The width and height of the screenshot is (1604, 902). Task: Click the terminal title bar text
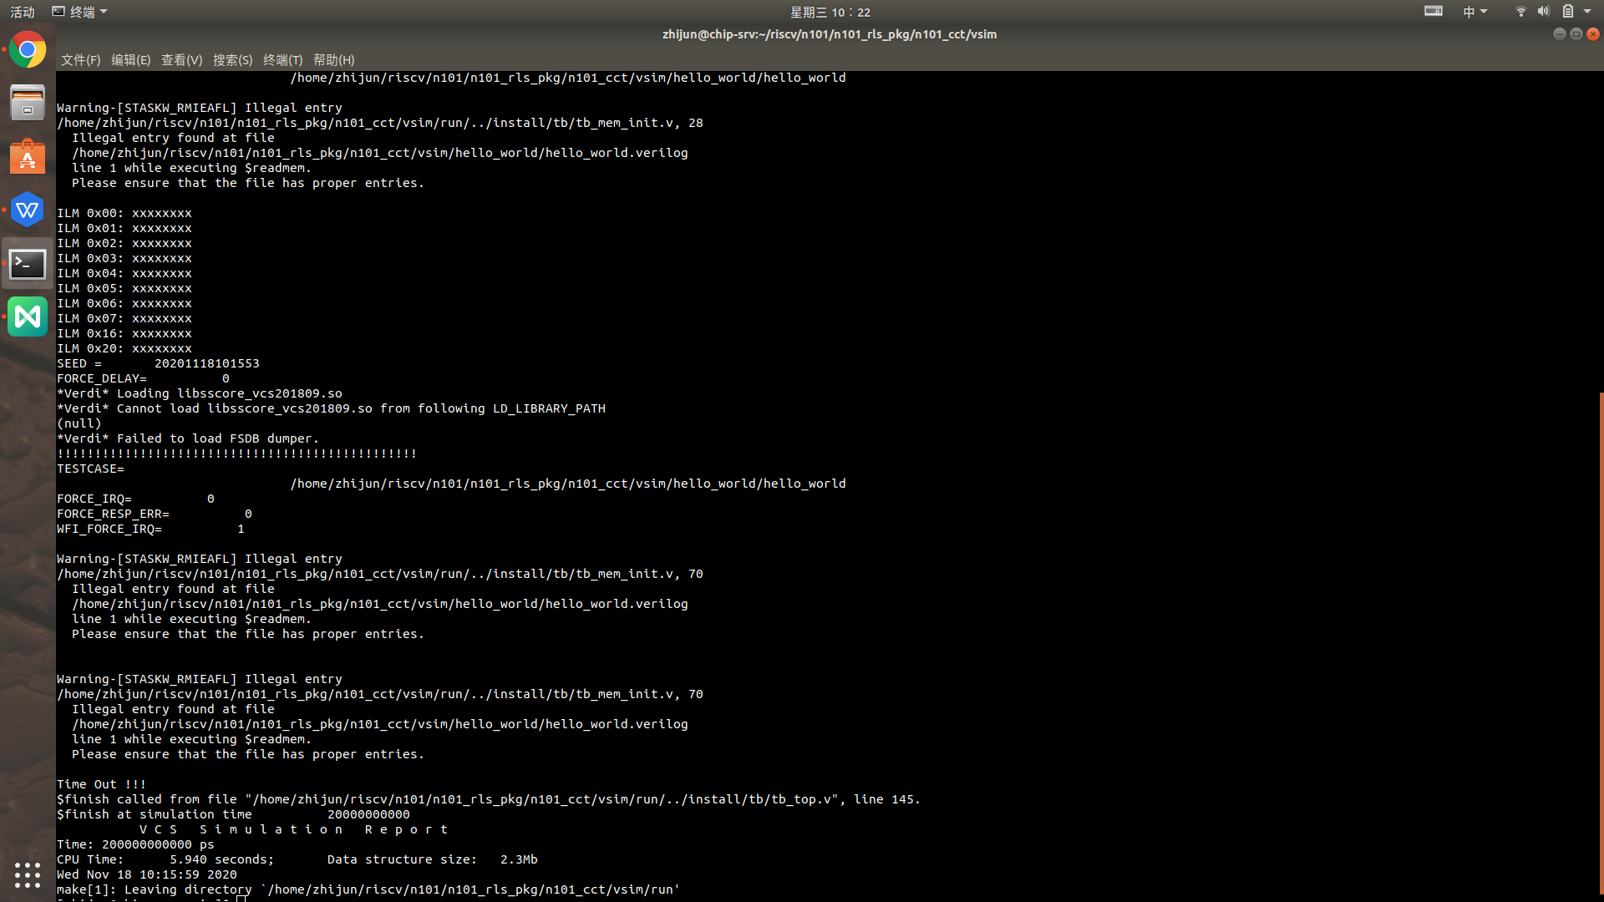pyautogui.click(x=830, y=34)
